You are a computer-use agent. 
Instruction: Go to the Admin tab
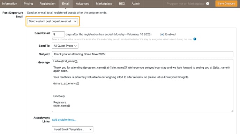coord(136,4)
